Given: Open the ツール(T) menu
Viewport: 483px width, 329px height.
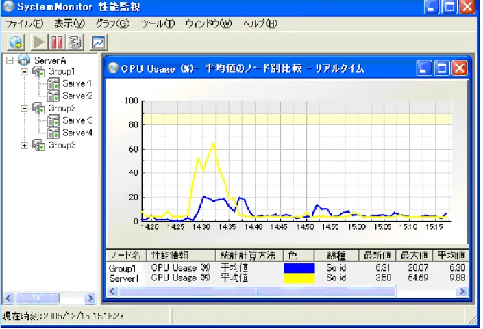Looking at the screenshot, I should 158,24.
